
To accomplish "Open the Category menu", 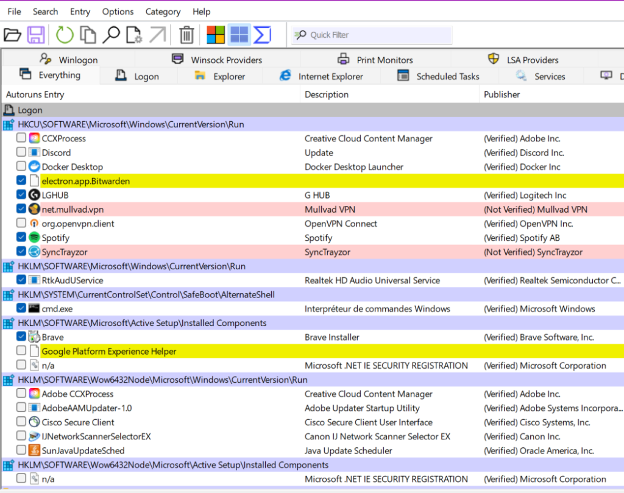I will click(x=163, y=12).
